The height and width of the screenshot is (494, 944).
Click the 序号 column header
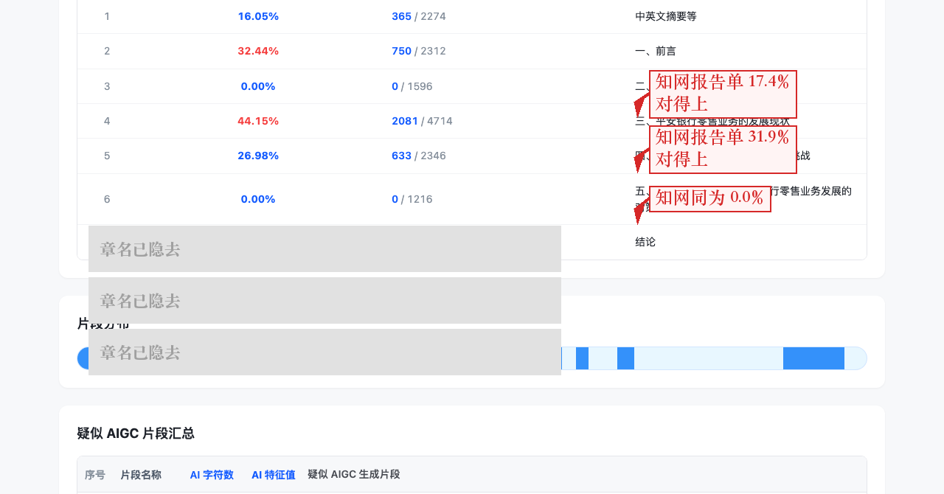tap(95, 475)
